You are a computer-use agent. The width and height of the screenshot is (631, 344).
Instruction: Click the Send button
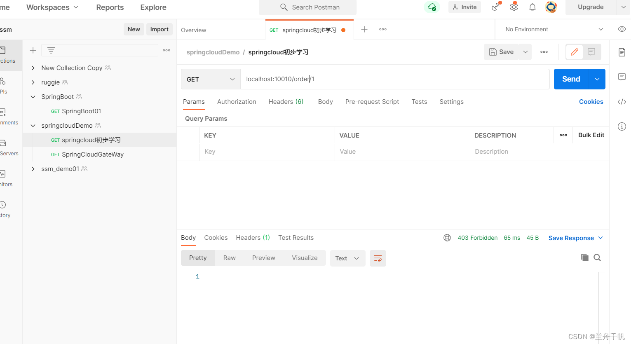coord(571,79)
